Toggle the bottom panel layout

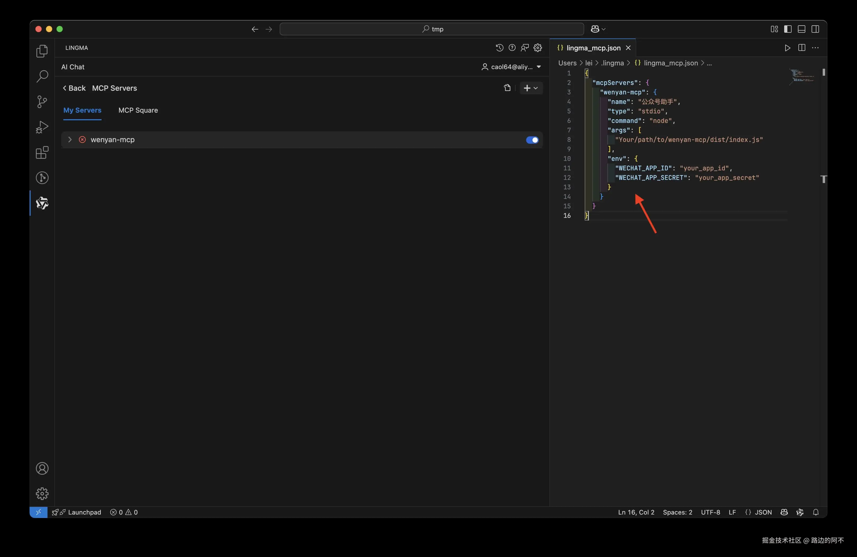point(802,29)
